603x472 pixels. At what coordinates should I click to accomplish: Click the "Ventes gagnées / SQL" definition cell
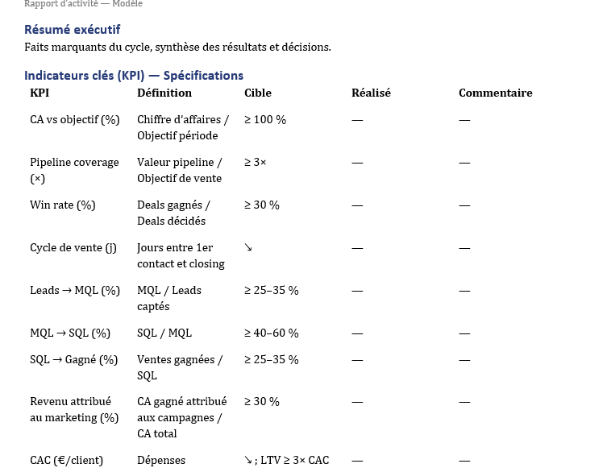point(180,367)
